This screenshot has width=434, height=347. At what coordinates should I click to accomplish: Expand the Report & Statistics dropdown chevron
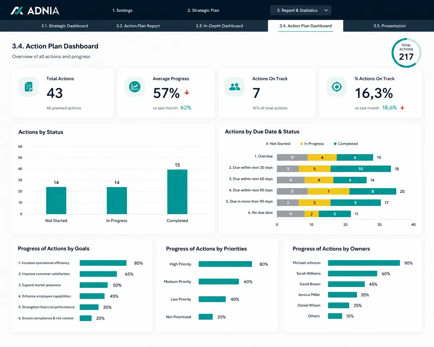pyautogui.click(x=326, y=10)
